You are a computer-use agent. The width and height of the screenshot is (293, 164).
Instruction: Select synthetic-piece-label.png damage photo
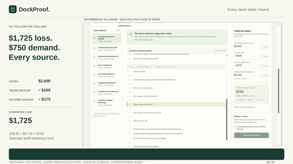pos(107,93)
